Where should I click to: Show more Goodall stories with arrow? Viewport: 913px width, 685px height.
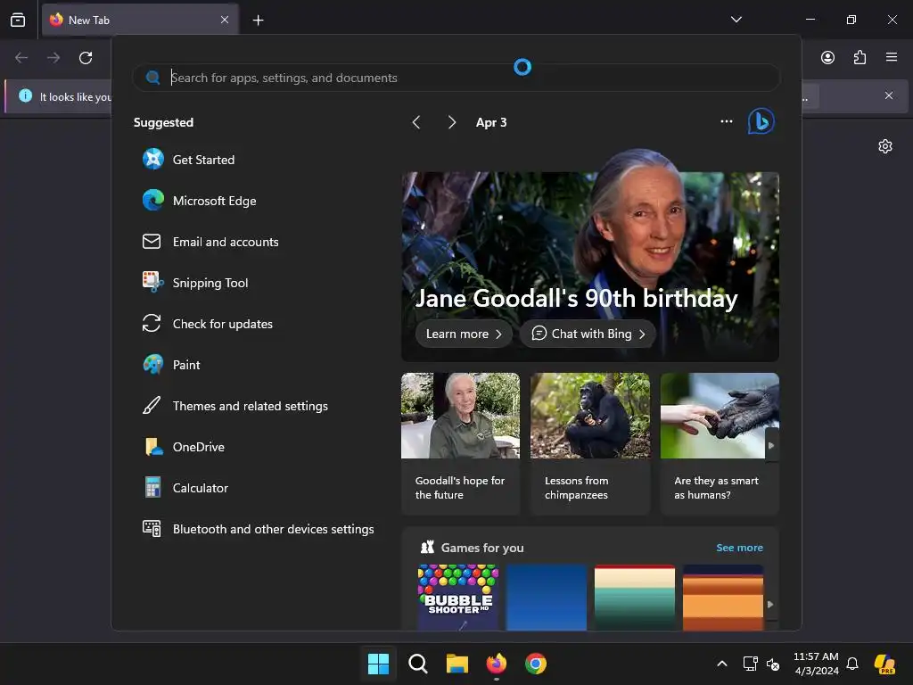click(771, 446)
